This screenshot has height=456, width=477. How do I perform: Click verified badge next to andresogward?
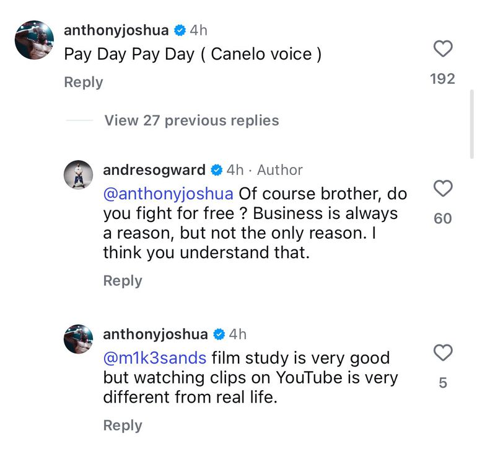click(x=217, y=170)
